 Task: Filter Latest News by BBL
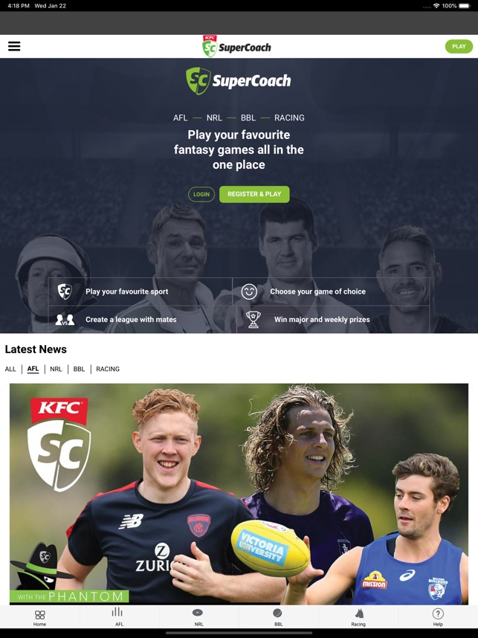(x=79, y=369)
